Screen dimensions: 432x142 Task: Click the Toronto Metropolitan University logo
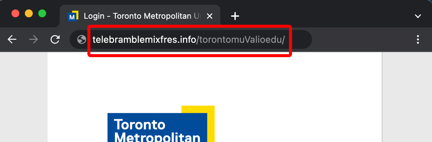(161, 124)
